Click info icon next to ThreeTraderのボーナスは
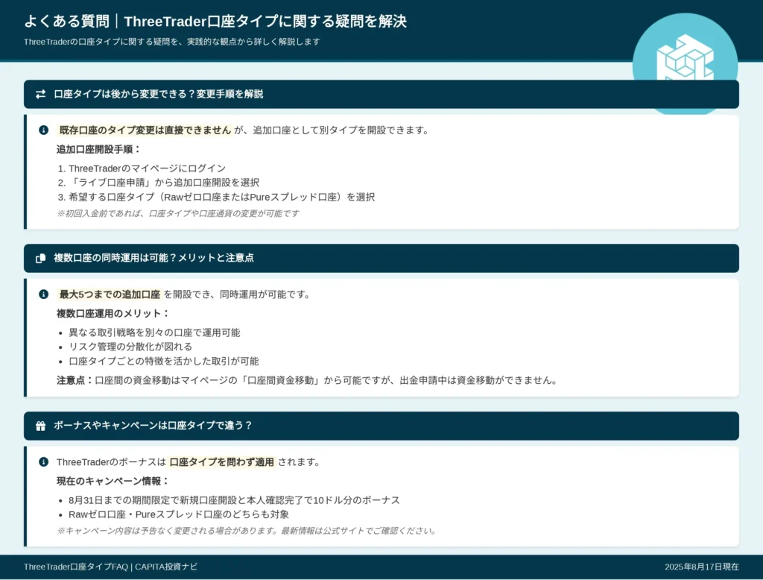Screen dimensions: 763x580 coord(43,461)
